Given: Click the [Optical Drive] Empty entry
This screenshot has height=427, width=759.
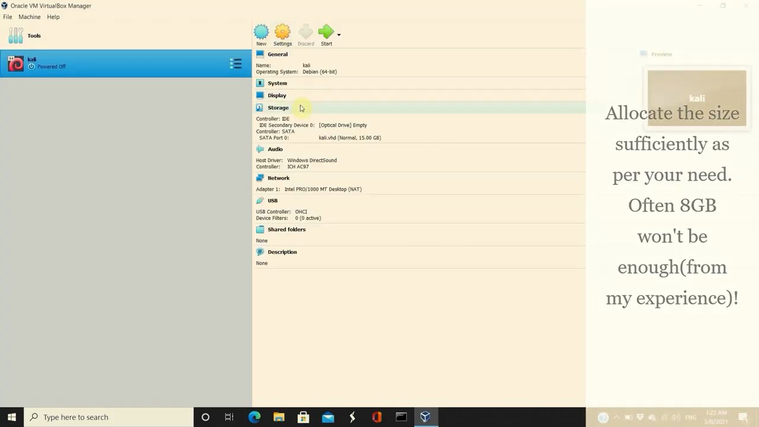Looking at the screenshot, I should point(343,125).
